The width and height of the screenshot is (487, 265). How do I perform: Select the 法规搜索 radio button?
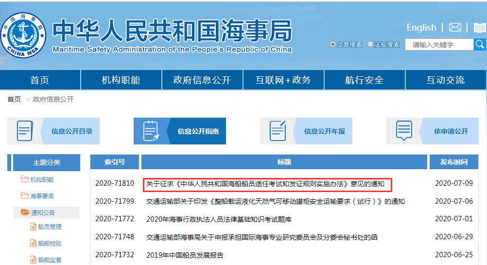(x=370, y=44)
